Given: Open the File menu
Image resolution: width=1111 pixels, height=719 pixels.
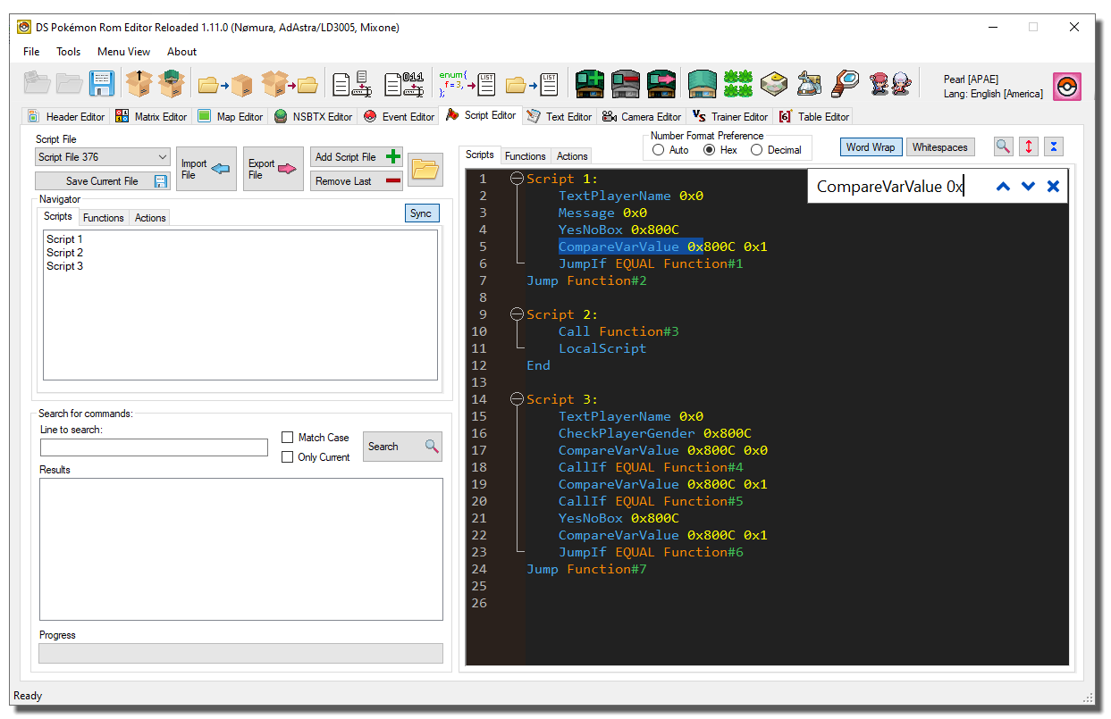Looking at the screenshot, I should 31,52.
